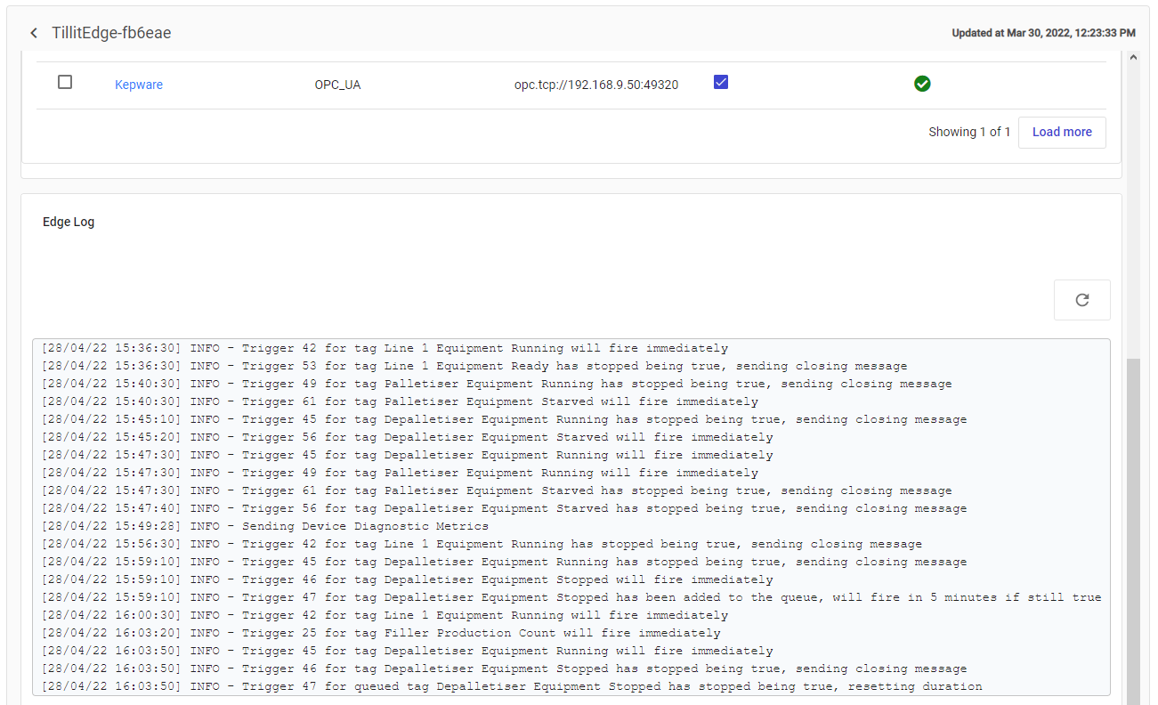Click the Line 1 Equipment Ready log entry

pos(474,366)
